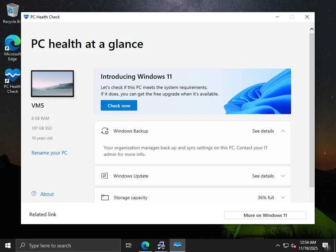Click the muted volume tray icon
336x252 pixels.
pyautogui.click(x=293, y=245)
